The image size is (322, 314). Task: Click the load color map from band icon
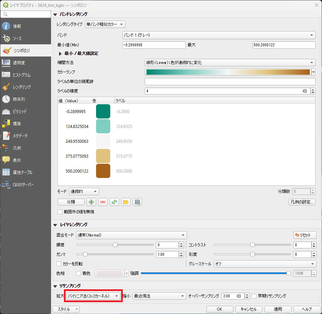(114, 202)
